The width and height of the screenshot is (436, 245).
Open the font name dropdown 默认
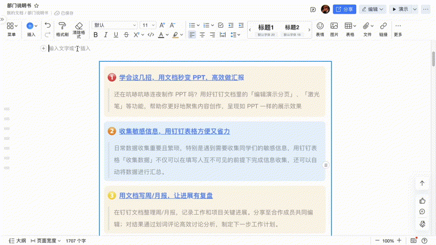click(115, 25)
